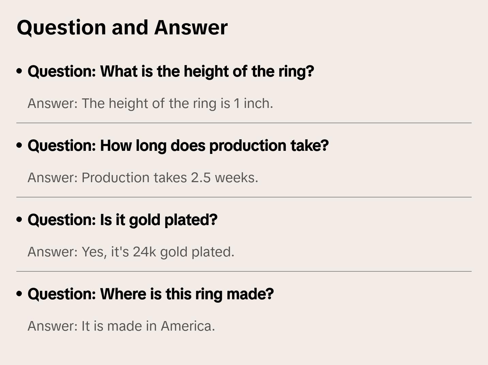The image size is (488, 365).
Task: Click the "Question and Answer" heading
Action: [x=122, y=27]
